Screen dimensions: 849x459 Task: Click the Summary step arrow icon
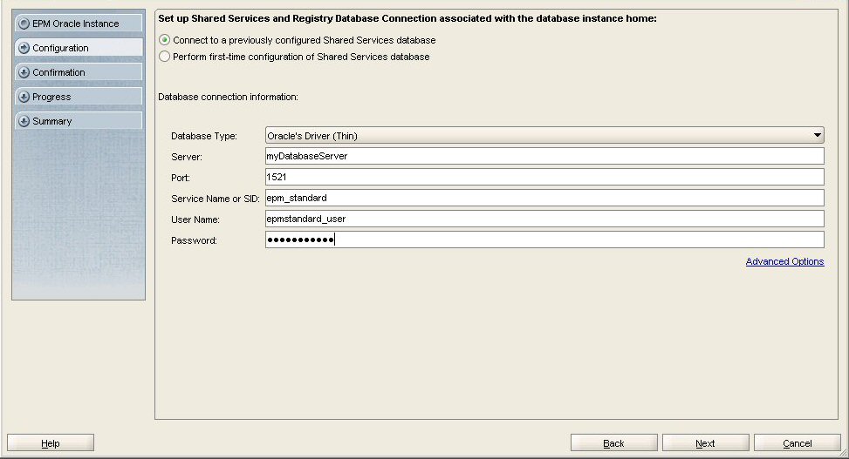tap(24, 121)
